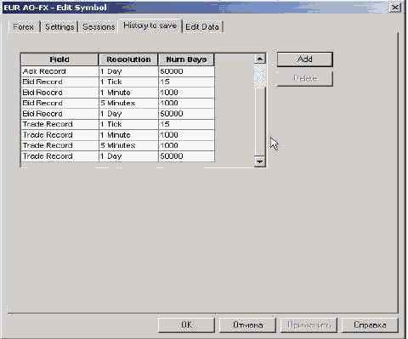Select Ask Record's 1 Day resolution cell
Screen dimensions: 408x339
128,71
